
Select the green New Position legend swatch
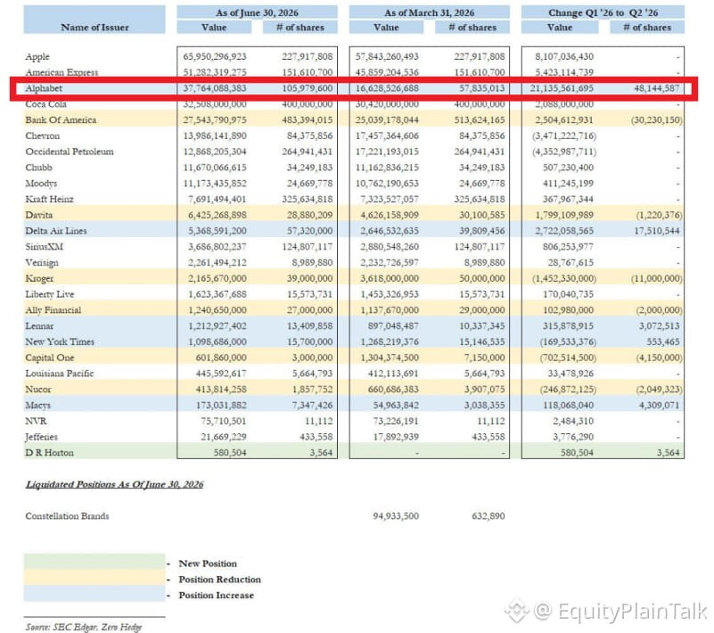94,561
